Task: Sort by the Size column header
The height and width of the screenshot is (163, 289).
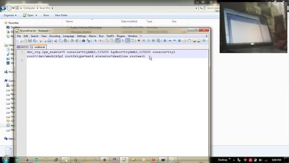Action: [x=174, y=21]
